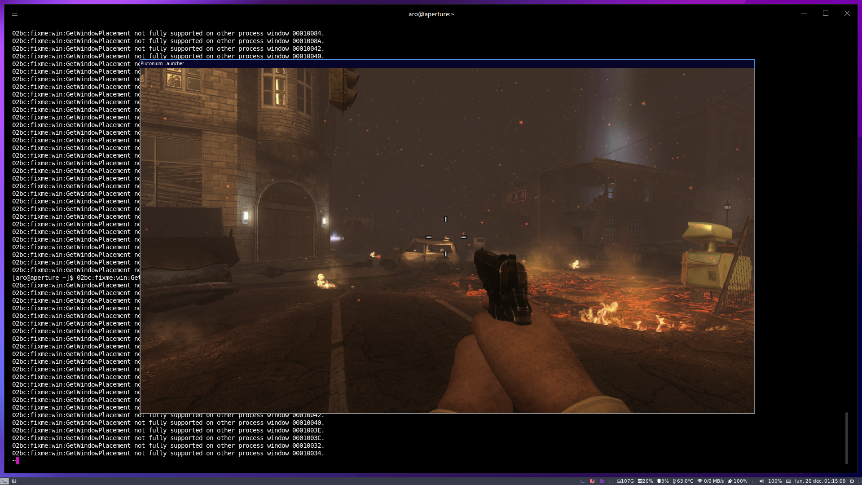This screenshot has height=485, width=862.
Task: Click the BAR sign in the game view
Action: (516, 196)
